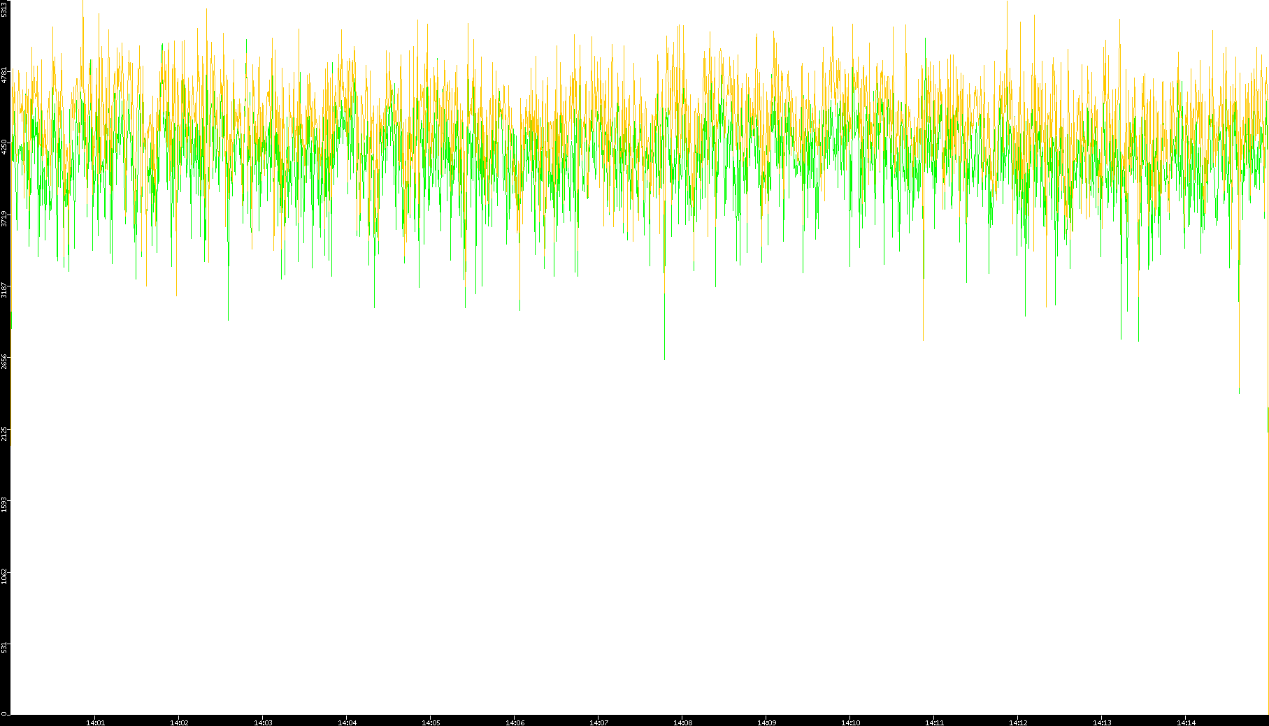Click the 2656 vertical axis label
The height and width of the screenshot is (726, 1269).
tap(5, 361)
